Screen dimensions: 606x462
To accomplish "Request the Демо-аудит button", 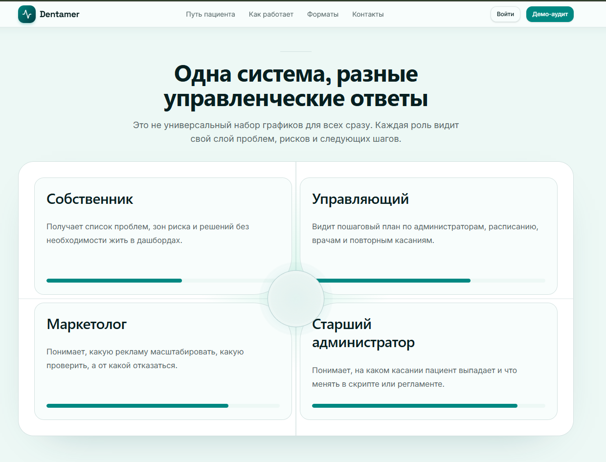I will [x=550, y=14].
